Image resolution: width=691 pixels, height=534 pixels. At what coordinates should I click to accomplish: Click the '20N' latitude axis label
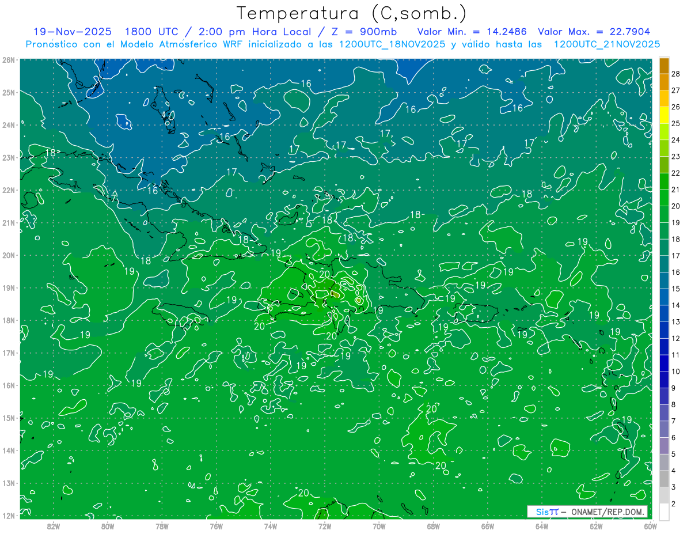[8, 255]
